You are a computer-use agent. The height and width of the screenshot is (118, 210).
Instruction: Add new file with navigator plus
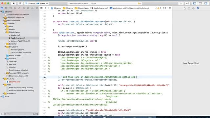[x=2, y=114]
